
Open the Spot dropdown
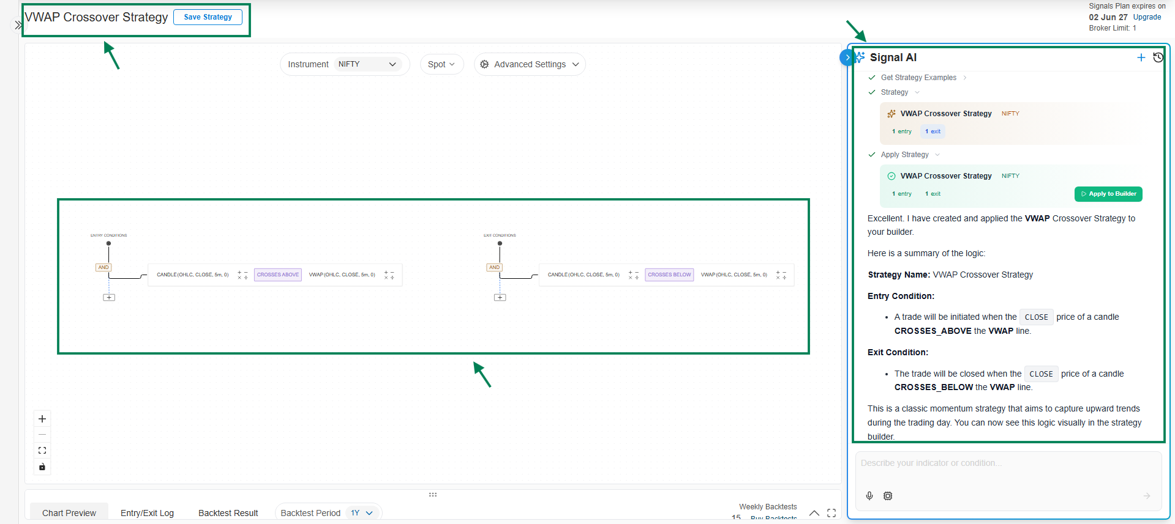point(441,64)
